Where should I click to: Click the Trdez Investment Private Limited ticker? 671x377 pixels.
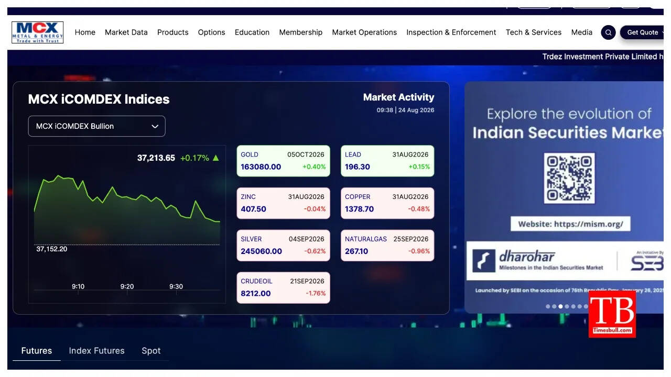tap(603, 57)
